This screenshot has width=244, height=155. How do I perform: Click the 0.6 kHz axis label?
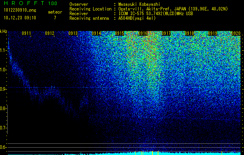point(3,147)
